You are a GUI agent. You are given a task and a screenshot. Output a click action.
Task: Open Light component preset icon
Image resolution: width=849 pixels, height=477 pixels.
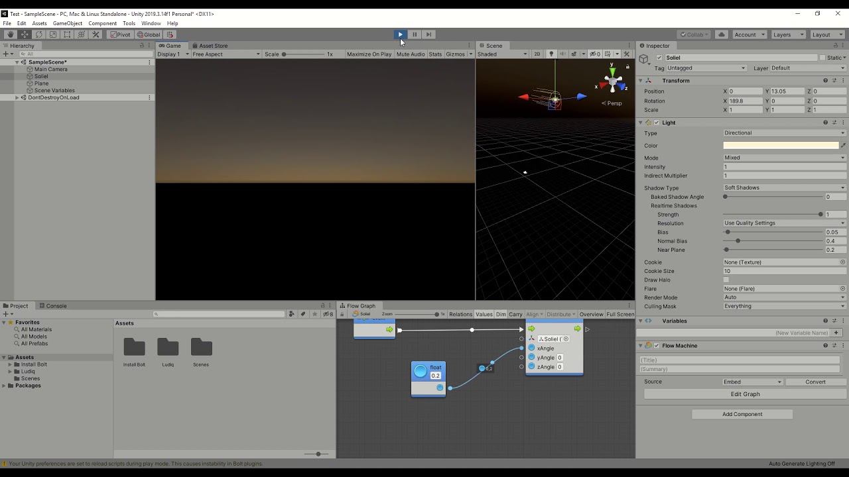834,123
